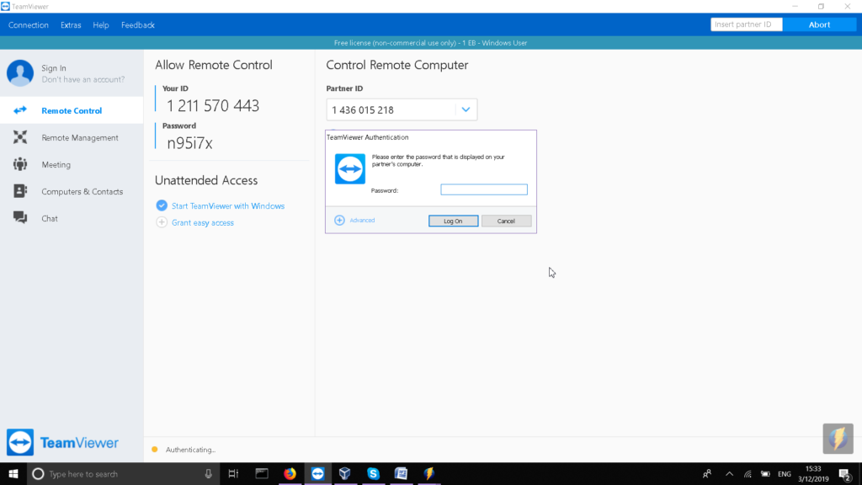This screenshot has width=862, height=485.
Task: Click the taskbar microphone icon
Action: [x=209, y=473]
